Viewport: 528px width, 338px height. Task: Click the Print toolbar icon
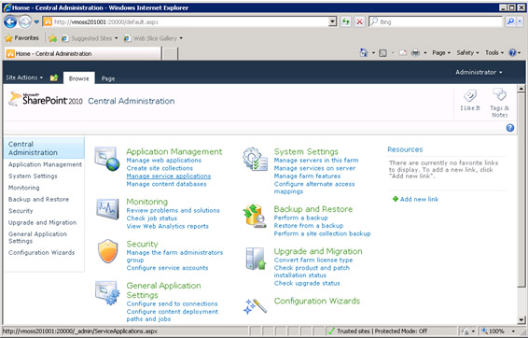[416, 53]
